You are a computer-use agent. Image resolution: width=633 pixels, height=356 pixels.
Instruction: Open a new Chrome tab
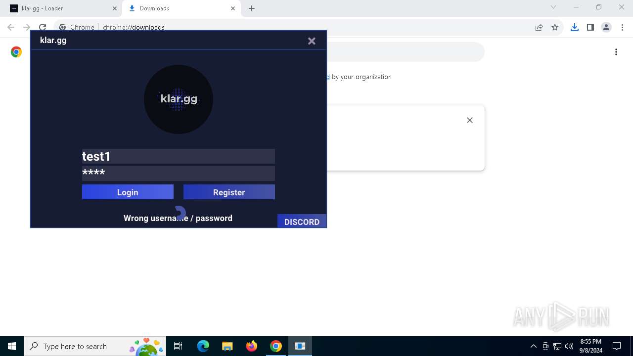(x=252, y=8)
